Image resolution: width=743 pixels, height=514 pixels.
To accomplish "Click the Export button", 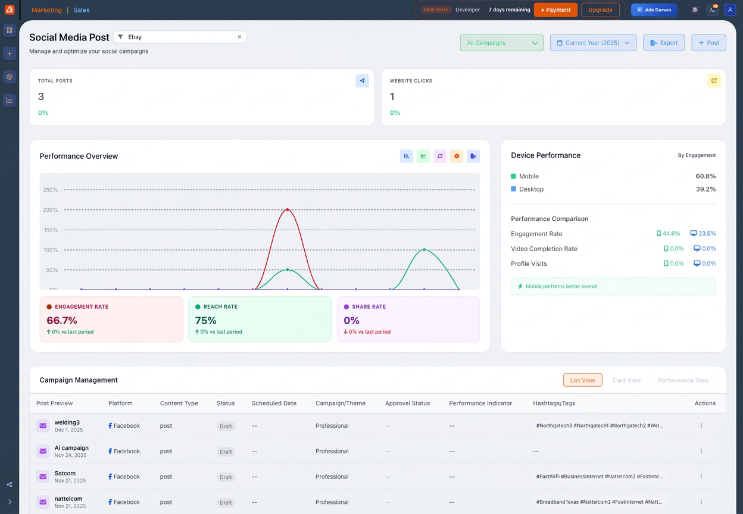I will 664,43.
